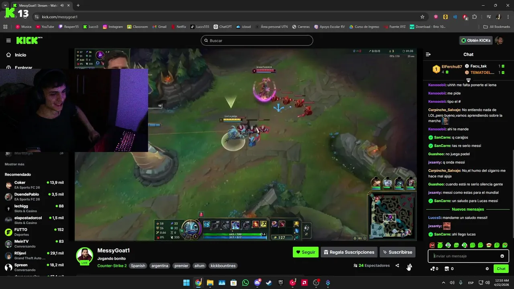
Task: Click the yellow extension icon in toolbar
Action: click(x=445, y=17)
